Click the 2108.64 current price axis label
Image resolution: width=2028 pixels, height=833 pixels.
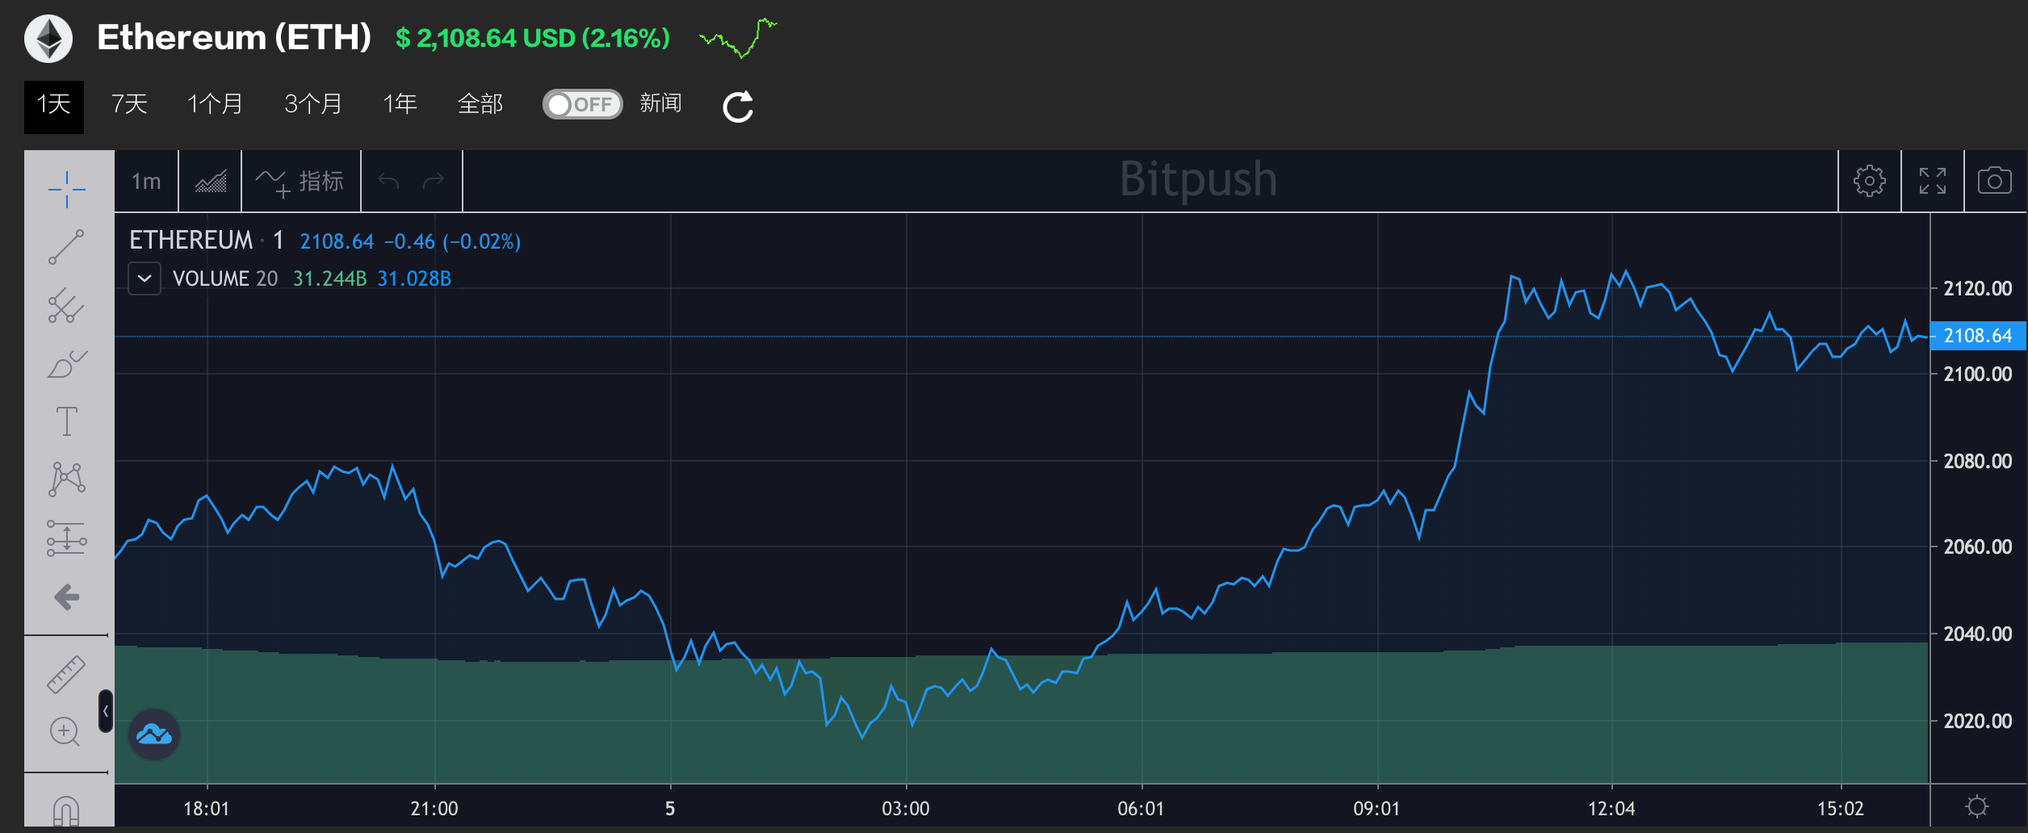click(1978, 336)
